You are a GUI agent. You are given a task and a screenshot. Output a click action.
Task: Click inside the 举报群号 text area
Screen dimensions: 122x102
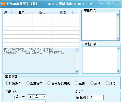pos(99,27)
